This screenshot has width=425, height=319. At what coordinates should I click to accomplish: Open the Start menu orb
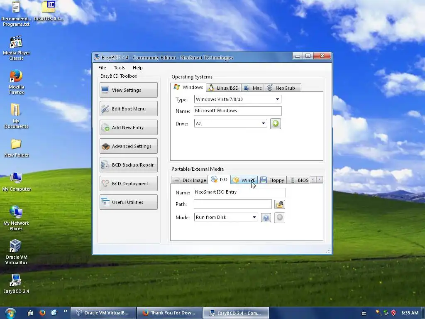coord(10,313)
